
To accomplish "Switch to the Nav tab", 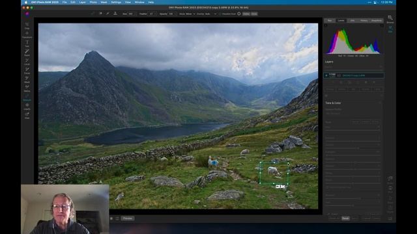I will [x=330, y=20].
